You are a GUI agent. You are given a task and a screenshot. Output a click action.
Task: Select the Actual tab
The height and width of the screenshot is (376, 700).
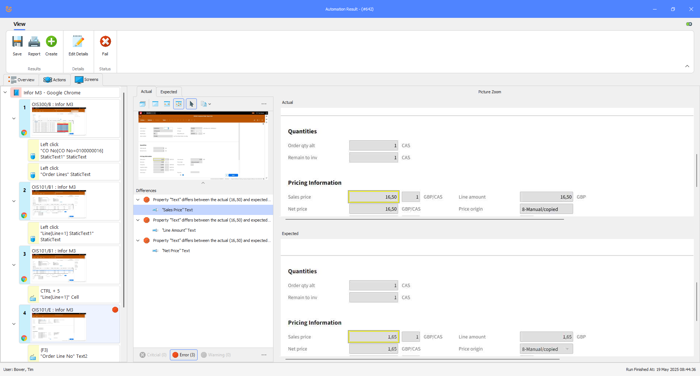(146, 91)
